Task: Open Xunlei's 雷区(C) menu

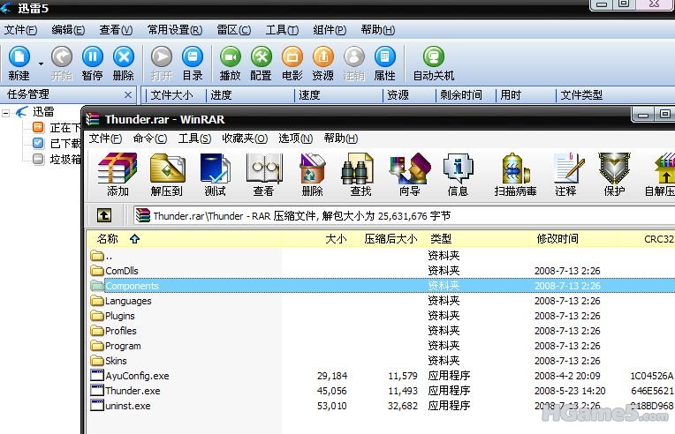Action: 234,30
